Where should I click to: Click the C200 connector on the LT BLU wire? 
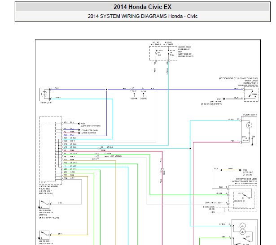coord(100,148)
